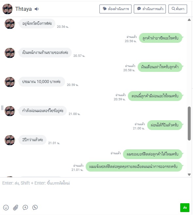
Task: Mark chat as ดำเนินการแล้ว
Action: (150, 9)
